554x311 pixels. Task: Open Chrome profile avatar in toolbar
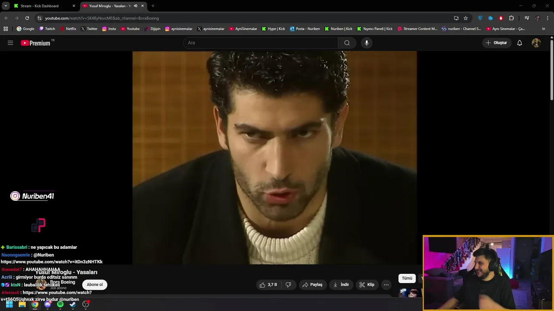538,18
